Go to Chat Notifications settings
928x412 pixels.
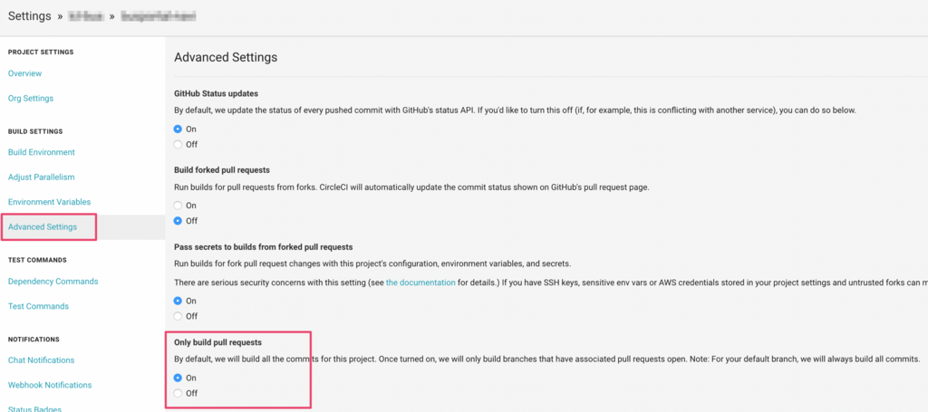point(42,360)
